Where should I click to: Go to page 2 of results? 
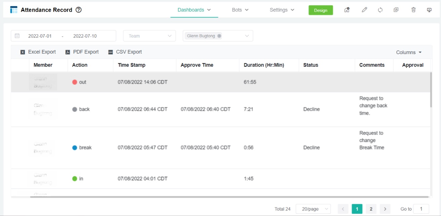371,209
